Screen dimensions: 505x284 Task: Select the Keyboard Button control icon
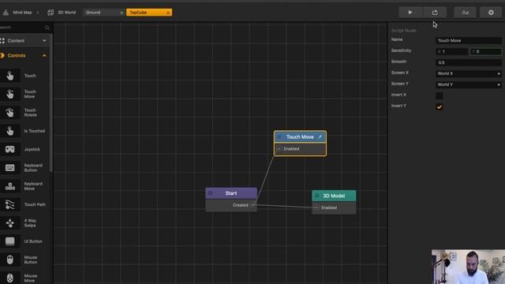click(10, 168)
